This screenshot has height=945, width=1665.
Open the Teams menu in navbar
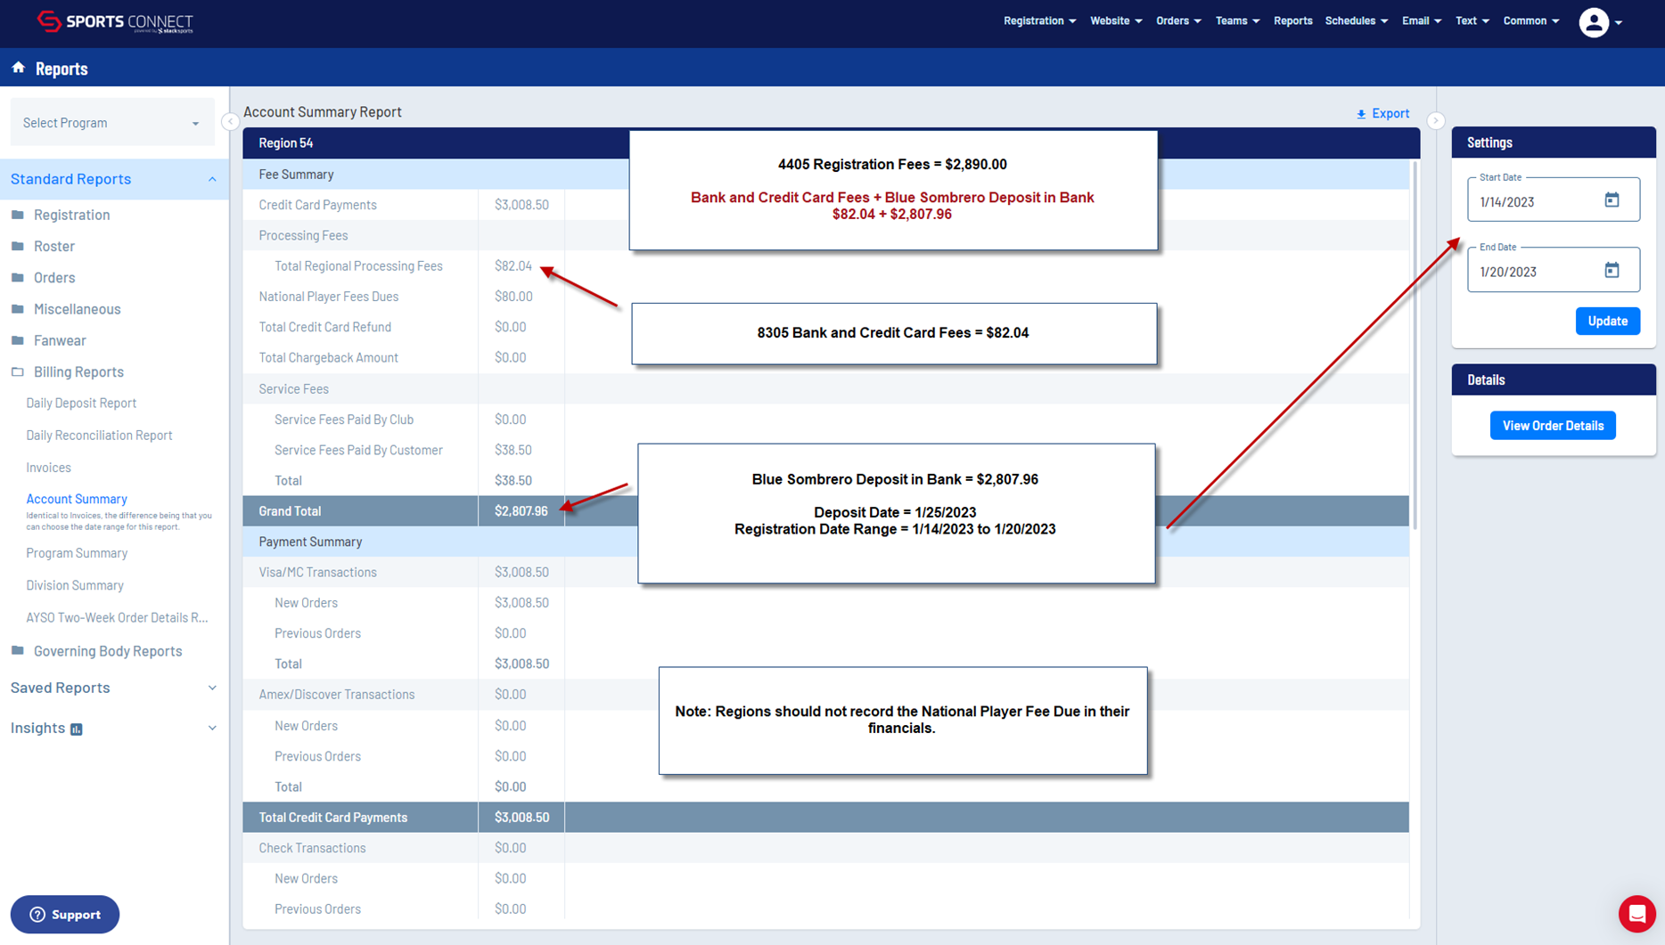coord(1236,20)
